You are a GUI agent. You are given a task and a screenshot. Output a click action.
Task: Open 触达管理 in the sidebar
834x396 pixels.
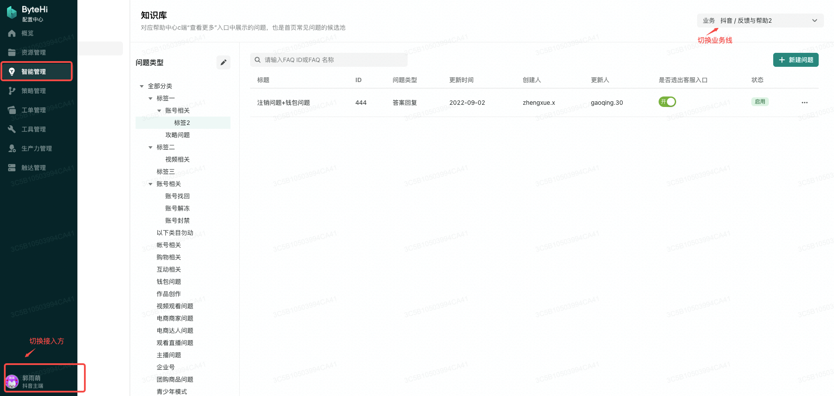[x=33, y=167]
